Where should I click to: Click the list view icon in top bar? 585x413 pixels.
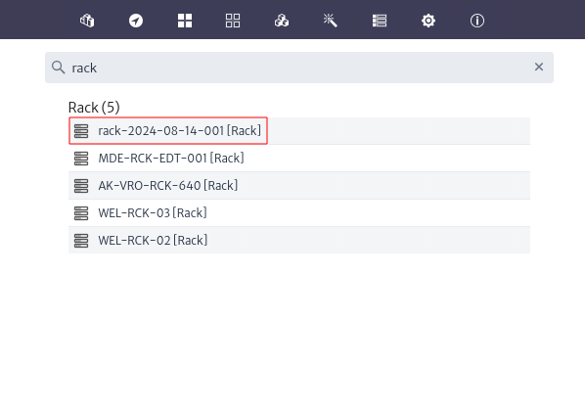coord(380,21)
